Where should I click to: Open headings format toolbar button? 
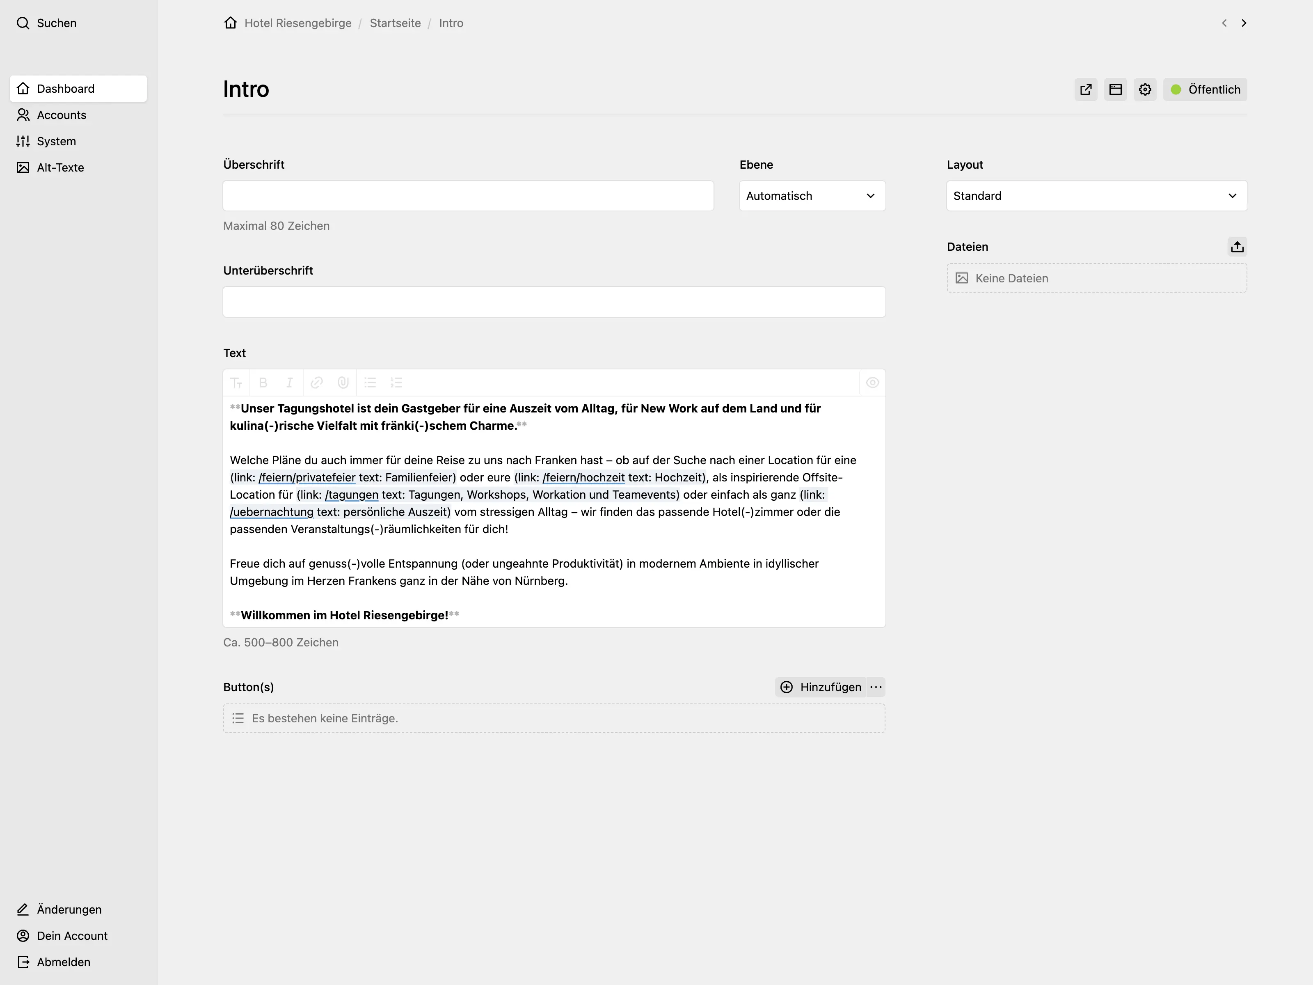[236, 383]
